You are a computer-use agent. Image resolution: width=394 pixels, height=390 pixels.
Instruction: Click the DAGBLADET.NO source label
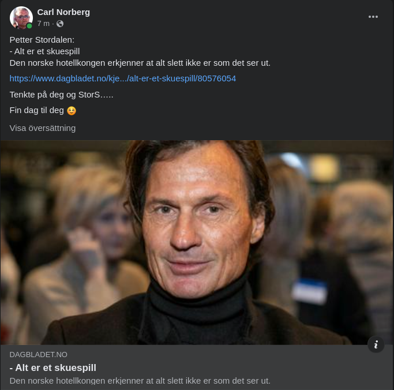click(x=39, y=354)
